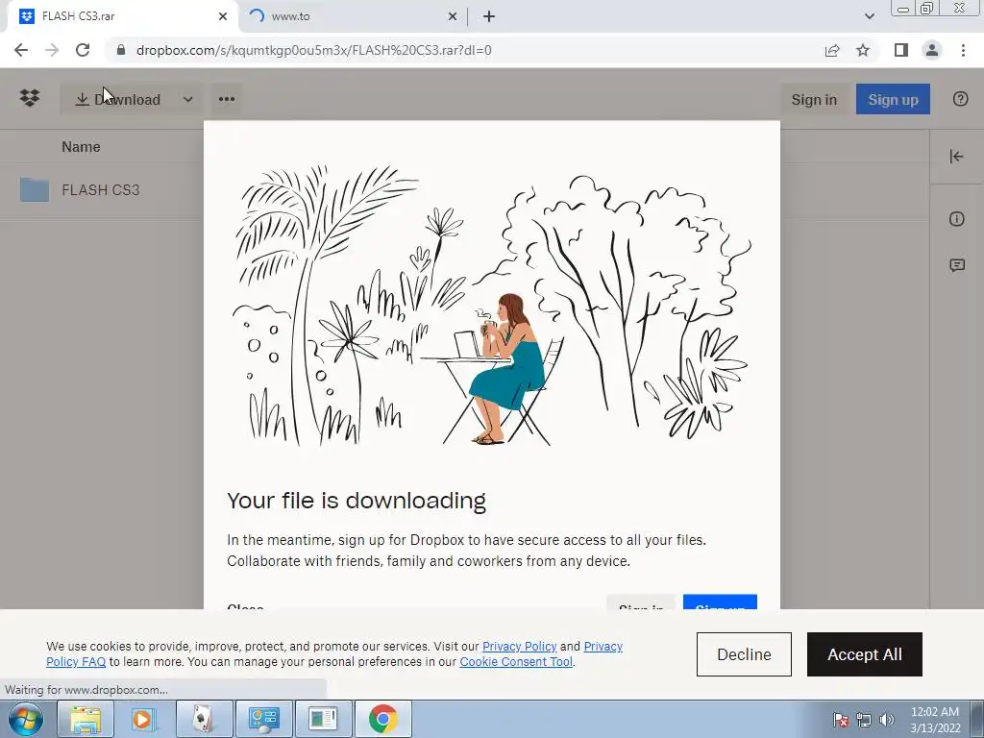Click the 'Your file is downloading' heading
984x738 pixels.
click(357, 501)
